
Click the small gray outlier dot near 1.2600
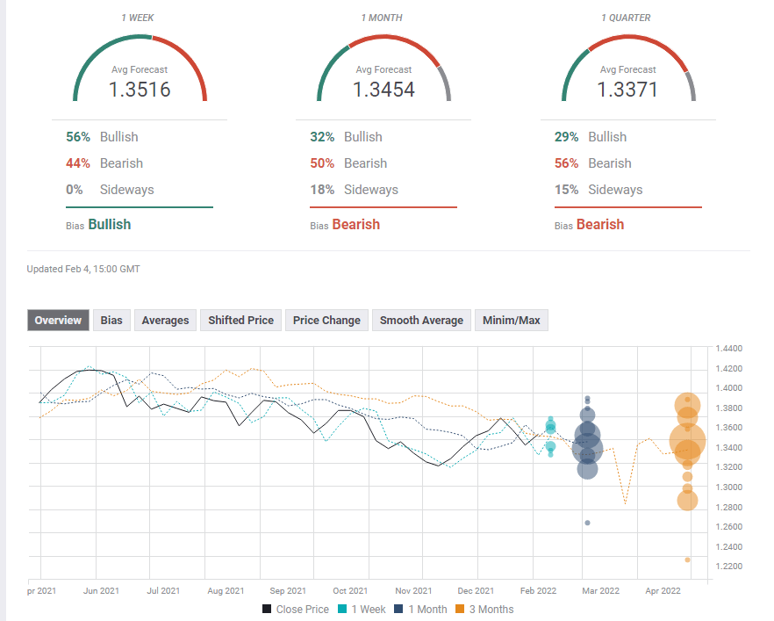click(x=587, y=523)
